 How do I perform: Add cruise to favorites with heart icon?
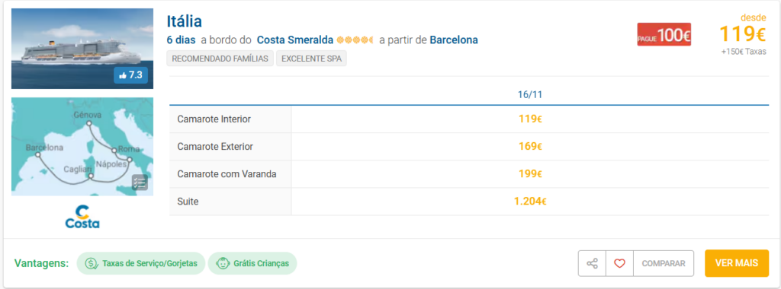click(619, 263)
